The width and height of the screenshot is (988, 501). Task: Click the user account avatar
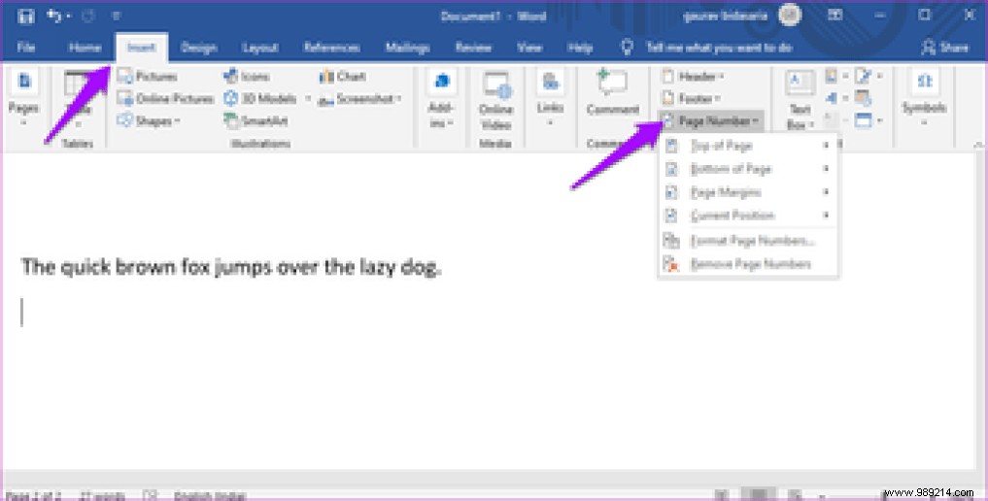[790, 16]
